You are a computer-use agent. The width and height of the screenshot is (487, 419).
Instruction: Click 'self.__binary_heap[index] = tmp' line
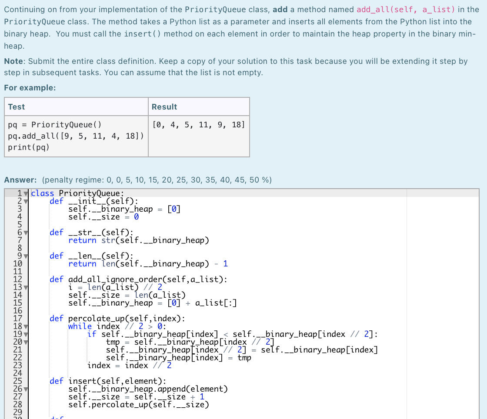[178, 358]
